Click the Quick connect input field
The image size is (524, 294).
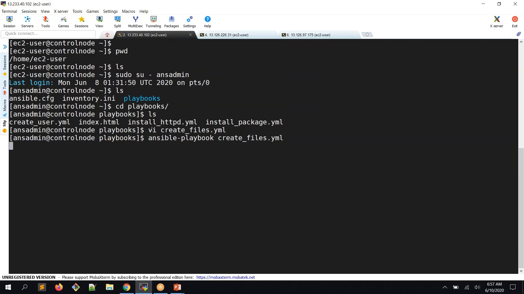click(x=48, y=34)
